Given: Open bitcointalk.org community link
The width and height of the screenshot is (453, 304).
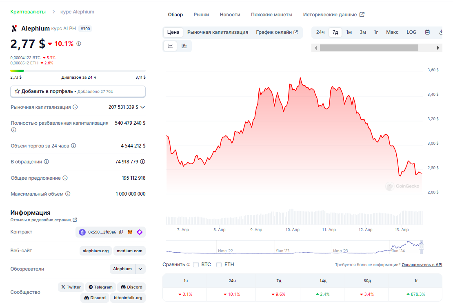Looking at the screenshot, I should click(128, 297).
